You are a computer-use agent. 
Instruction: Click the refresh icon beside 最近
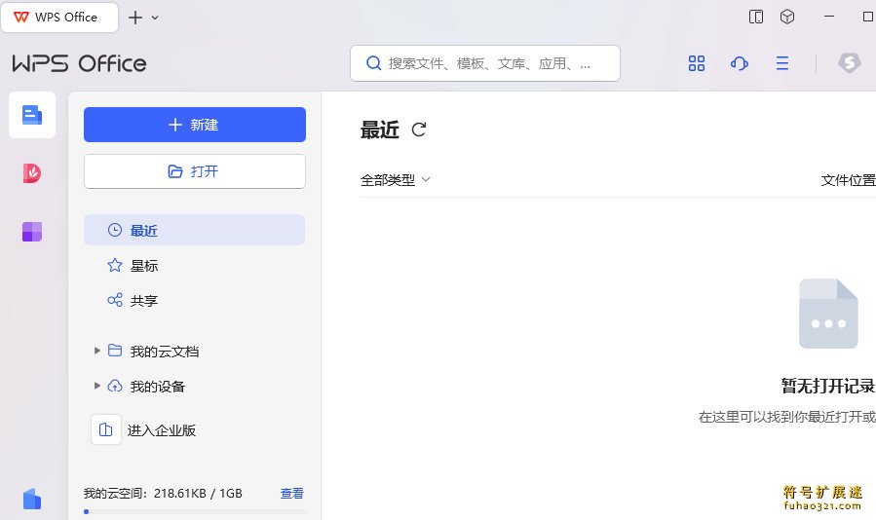(419, 130)
